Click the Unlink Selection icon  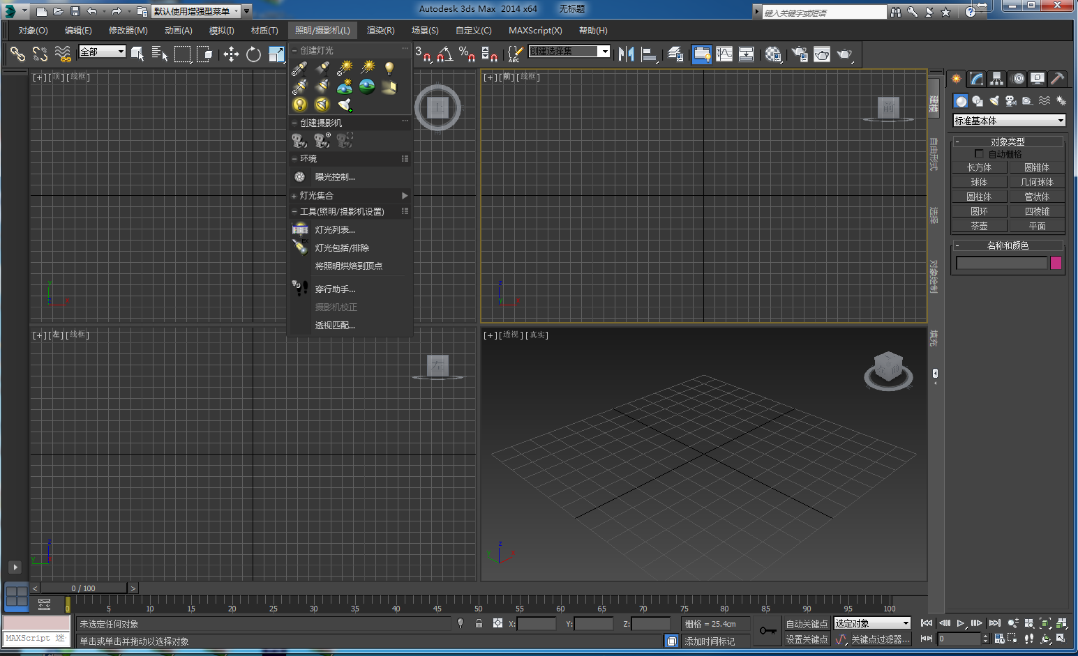pyautogui.click(x=40, y=54)
